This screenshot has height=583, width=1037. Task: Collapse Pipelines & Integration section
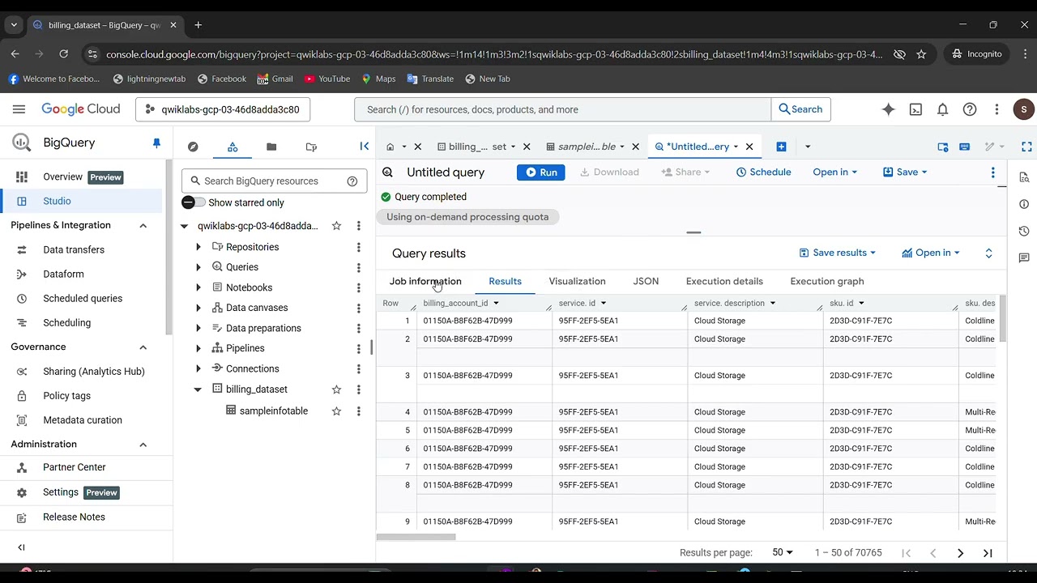[x=143, y=225]
